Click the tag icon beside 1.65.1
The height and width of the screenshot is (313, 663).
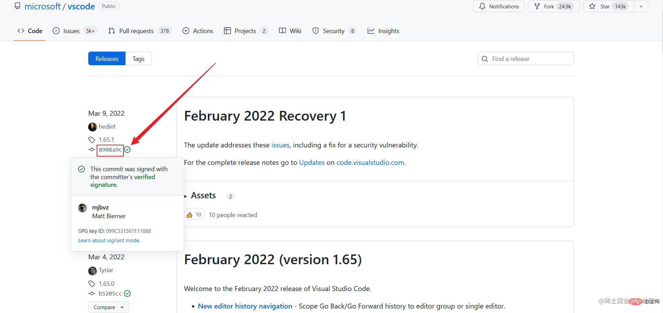(x=92, y=140)
